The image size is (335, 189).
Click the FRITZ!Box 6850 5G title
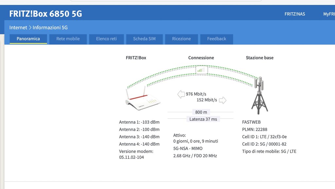tap(46, 14)
